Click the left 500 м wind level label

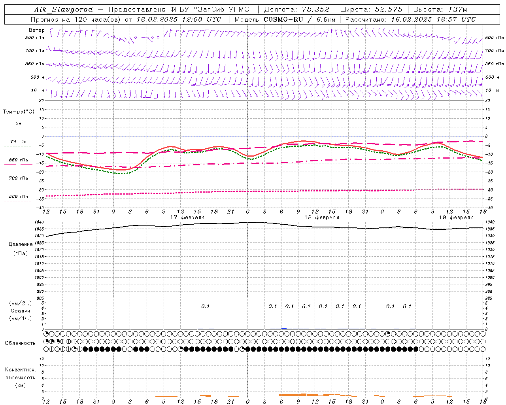coord(38,77)
